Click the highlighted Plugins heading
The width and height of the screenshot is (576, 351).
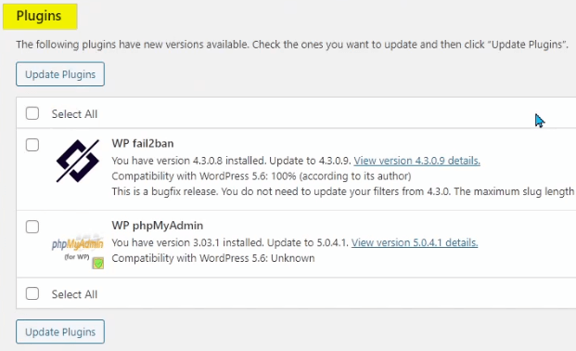point(39,16)
